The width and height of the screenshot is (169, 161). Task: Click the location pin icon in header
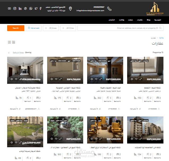pos(70,9)
